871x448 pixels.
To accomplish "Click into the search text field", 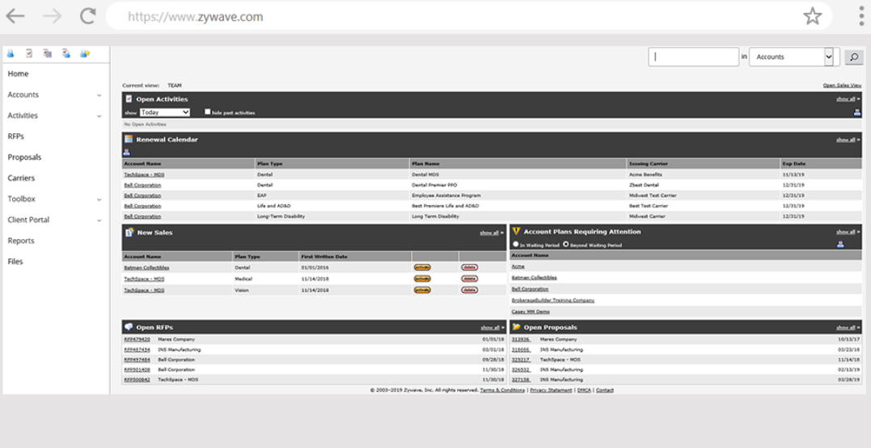I will click(x=693, y=57).
